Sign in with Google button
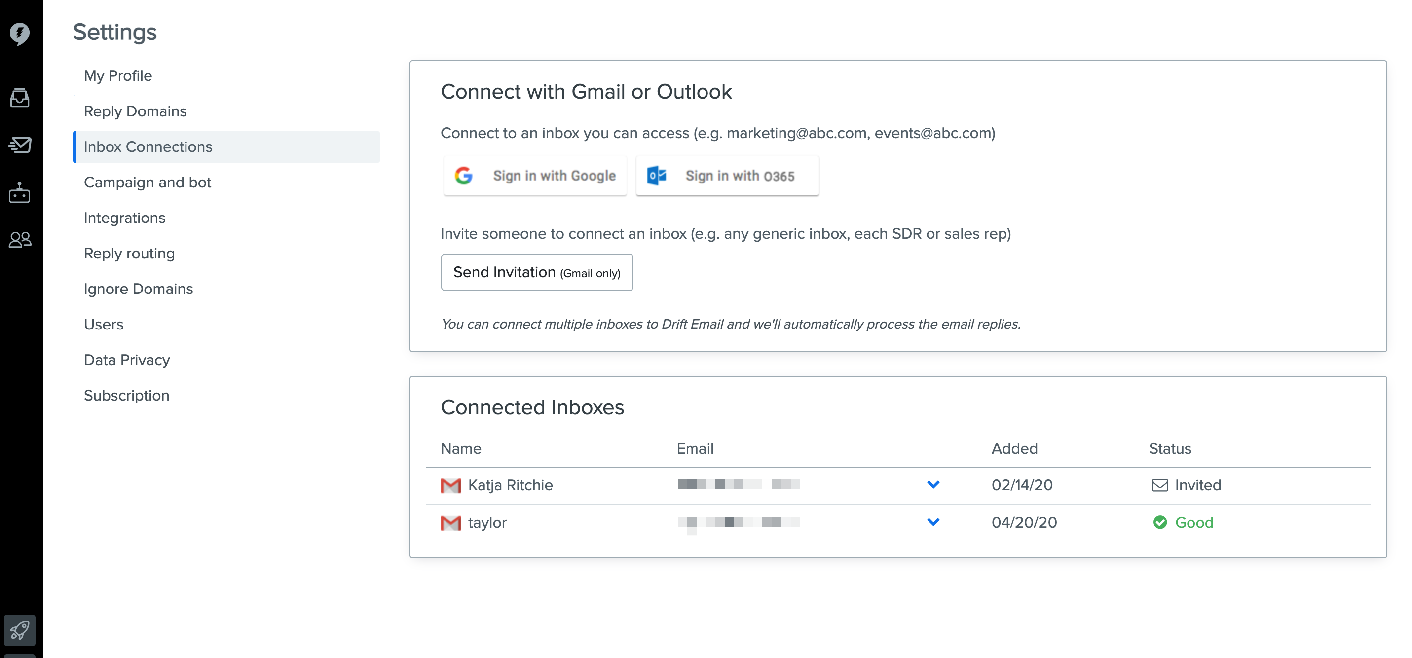 535,176
